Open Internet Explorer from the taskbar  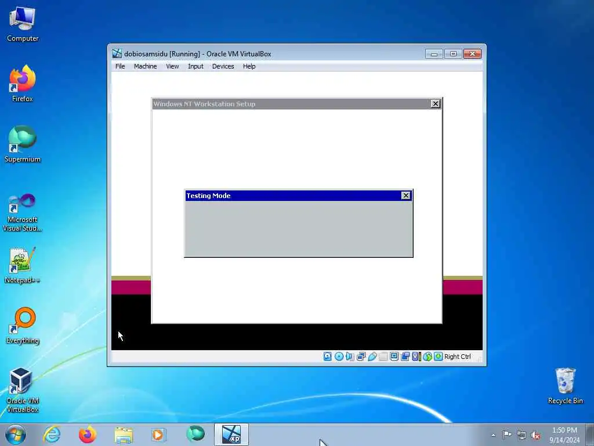click(52, 434)
